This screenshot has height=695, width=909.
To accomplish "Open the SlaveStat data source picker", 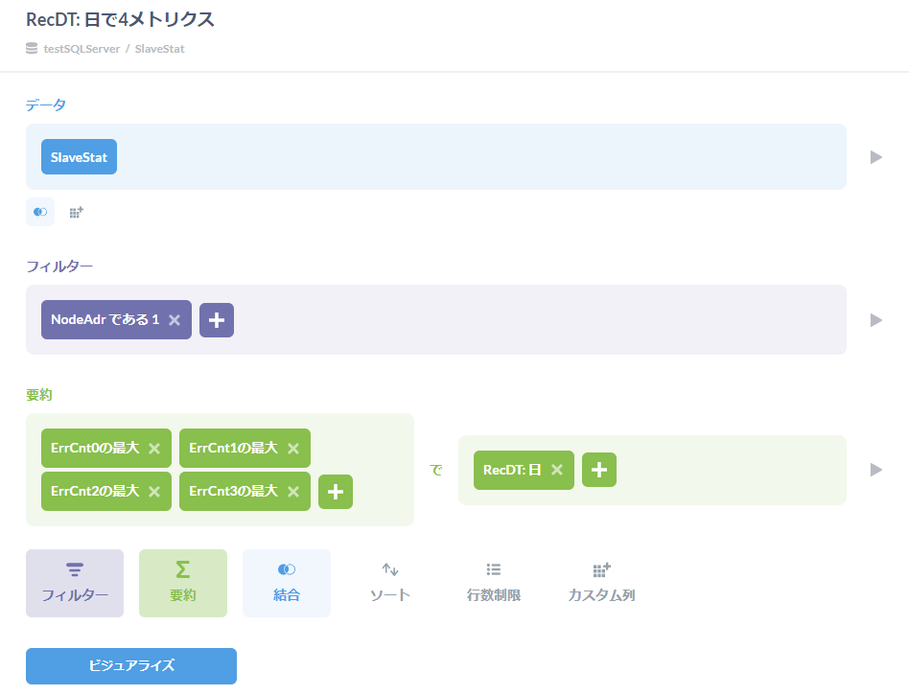I will (79, 157).
